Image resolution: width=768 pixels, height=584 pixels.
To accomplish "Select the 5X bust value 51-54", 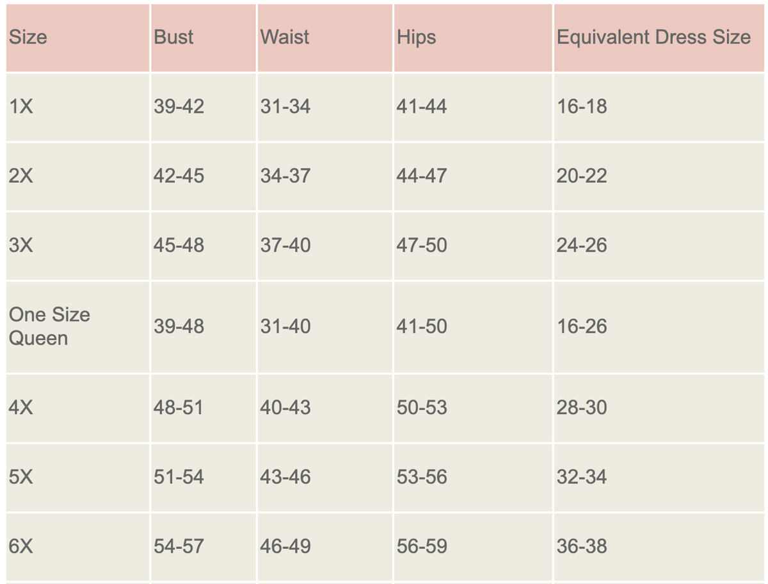I will pyautogui.click(x=179, y=477).
